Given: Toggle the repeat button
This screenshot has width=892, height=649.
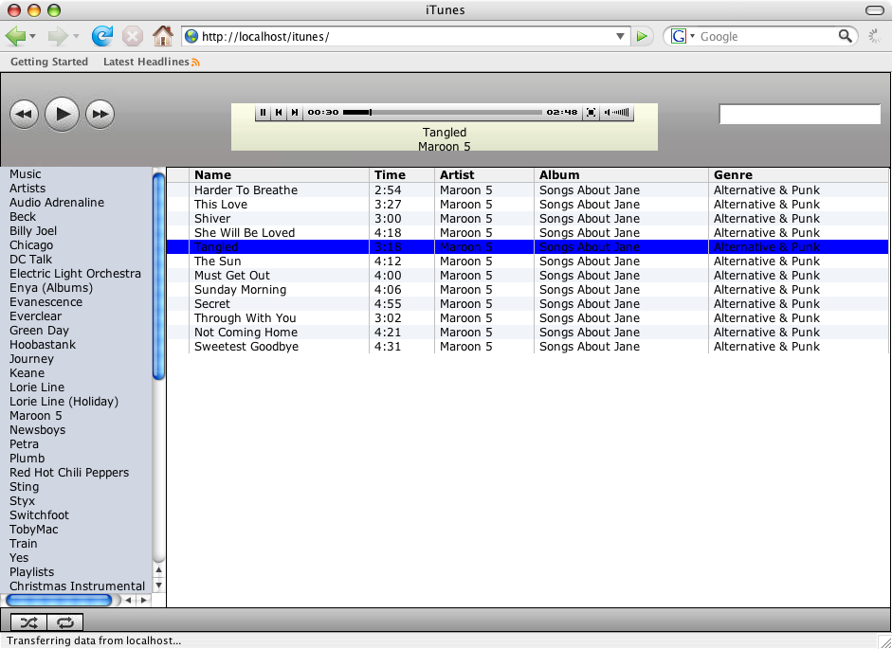Looking at the screenshot, I should [64, 622].
